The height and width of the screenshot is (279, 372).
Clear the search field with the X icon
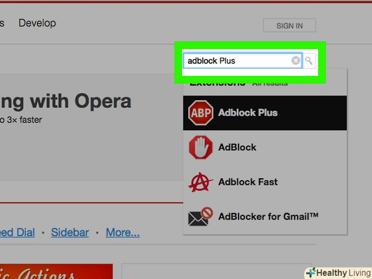point(295,61)
